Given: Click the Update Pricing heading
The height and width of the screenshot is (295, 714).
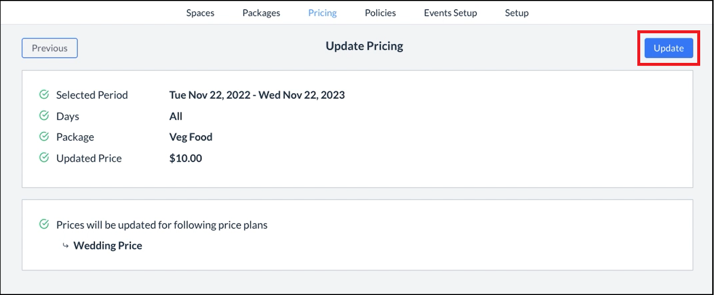Looking at the screenshot, I should 364,46.
